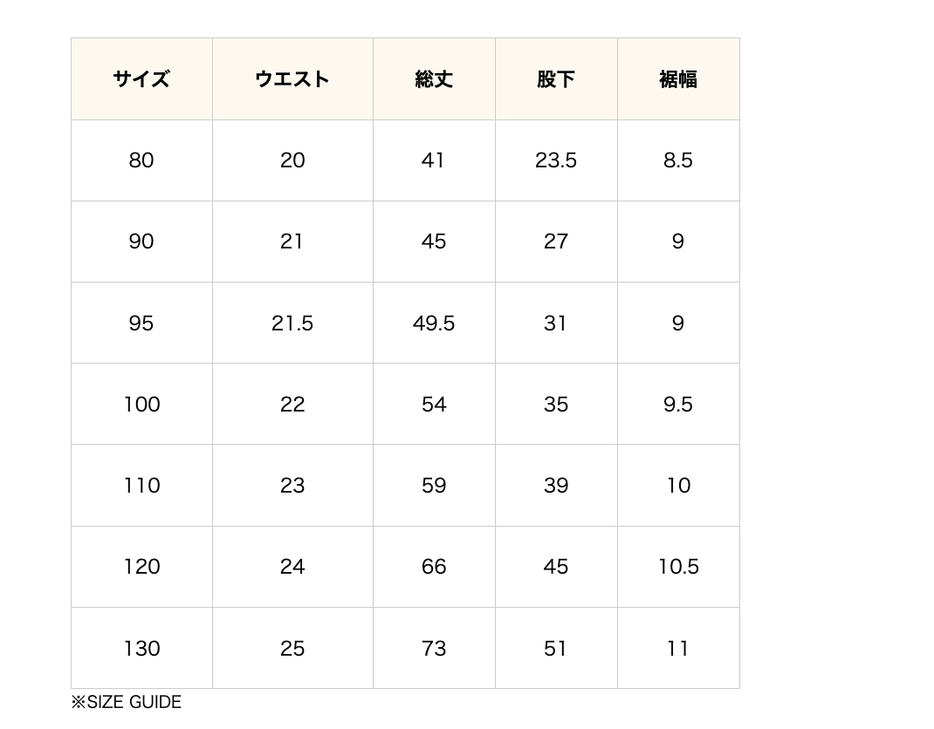This screenshot has width=934, height=729.
Task: Select the 49.5 総丈 cell
Action: pos(434,324)
